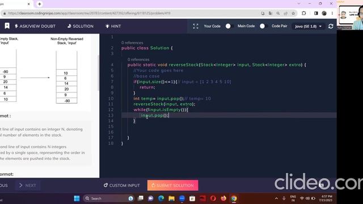Viewport: 363px width, 204px height.
Task: Click line number 18 in the gutter
Action: (x=111, y=143)
